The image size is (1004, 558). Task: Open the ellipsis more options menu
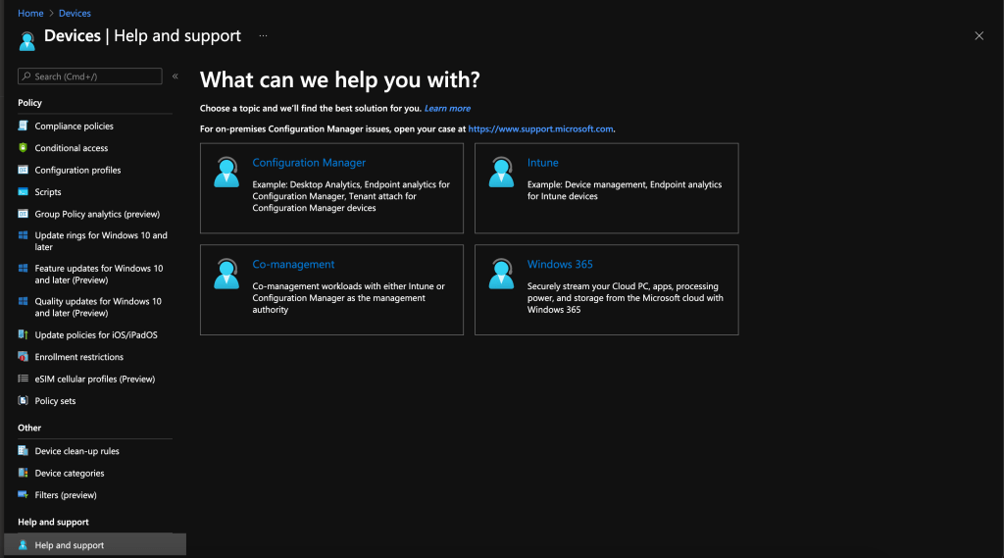[263, 36]
